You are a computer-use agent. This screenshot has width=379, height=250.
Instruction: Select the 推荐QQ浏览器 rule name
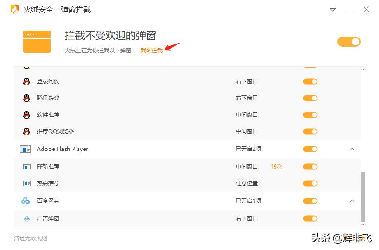point(55,131)
